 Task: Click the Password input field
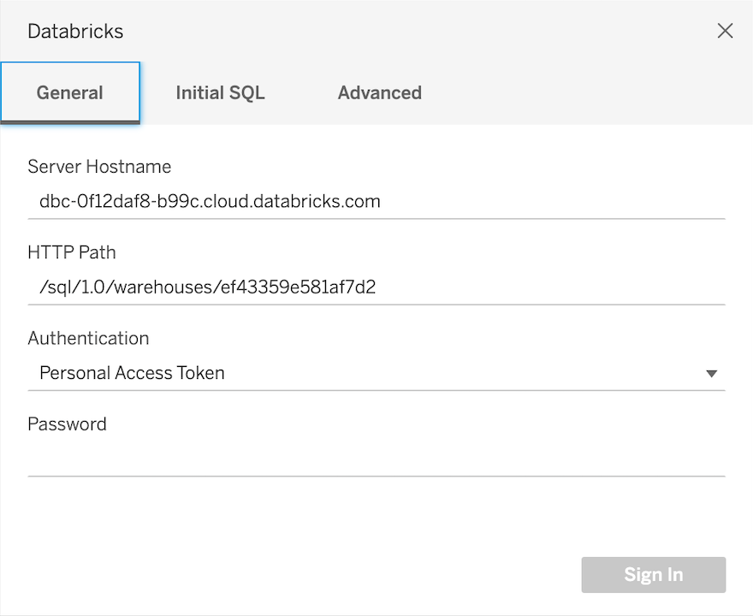(x=376, y=459)
